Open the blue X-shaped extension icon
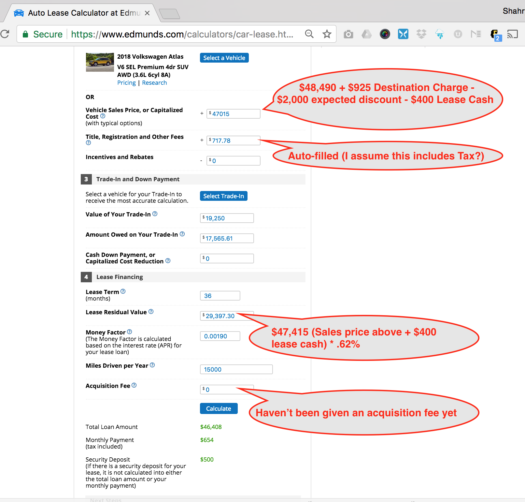 pyautogui.click(x=403, y=34)
